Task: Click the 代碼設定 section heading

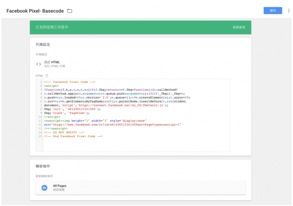Action: coord(43,44)
